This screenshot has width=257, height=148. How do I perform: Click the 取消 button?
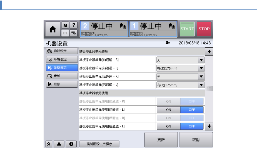click(x=196, y=140)
